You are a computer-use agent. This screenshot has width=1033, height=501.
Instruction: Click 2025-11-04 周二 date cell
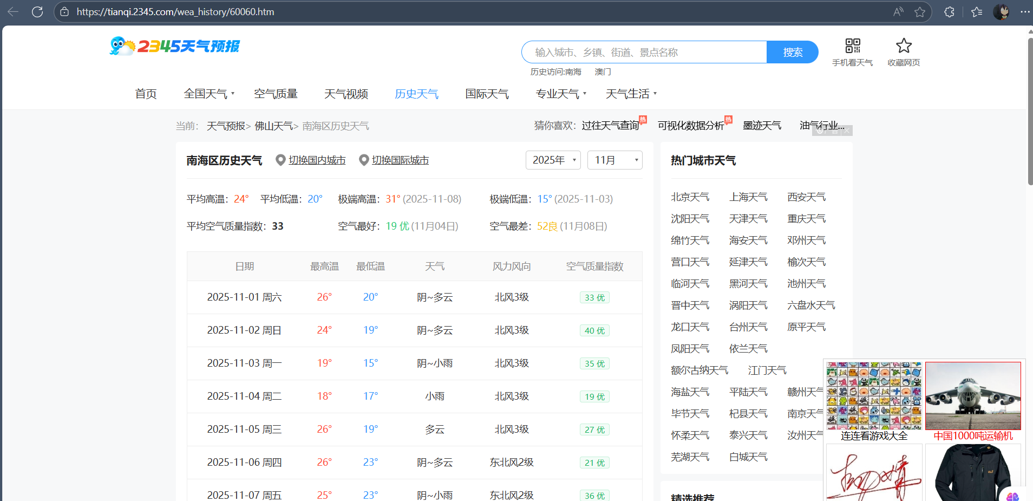coord(244,396)
